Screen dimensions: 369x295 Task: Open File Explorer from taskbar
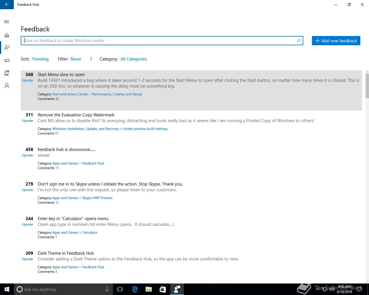point(149,289)
